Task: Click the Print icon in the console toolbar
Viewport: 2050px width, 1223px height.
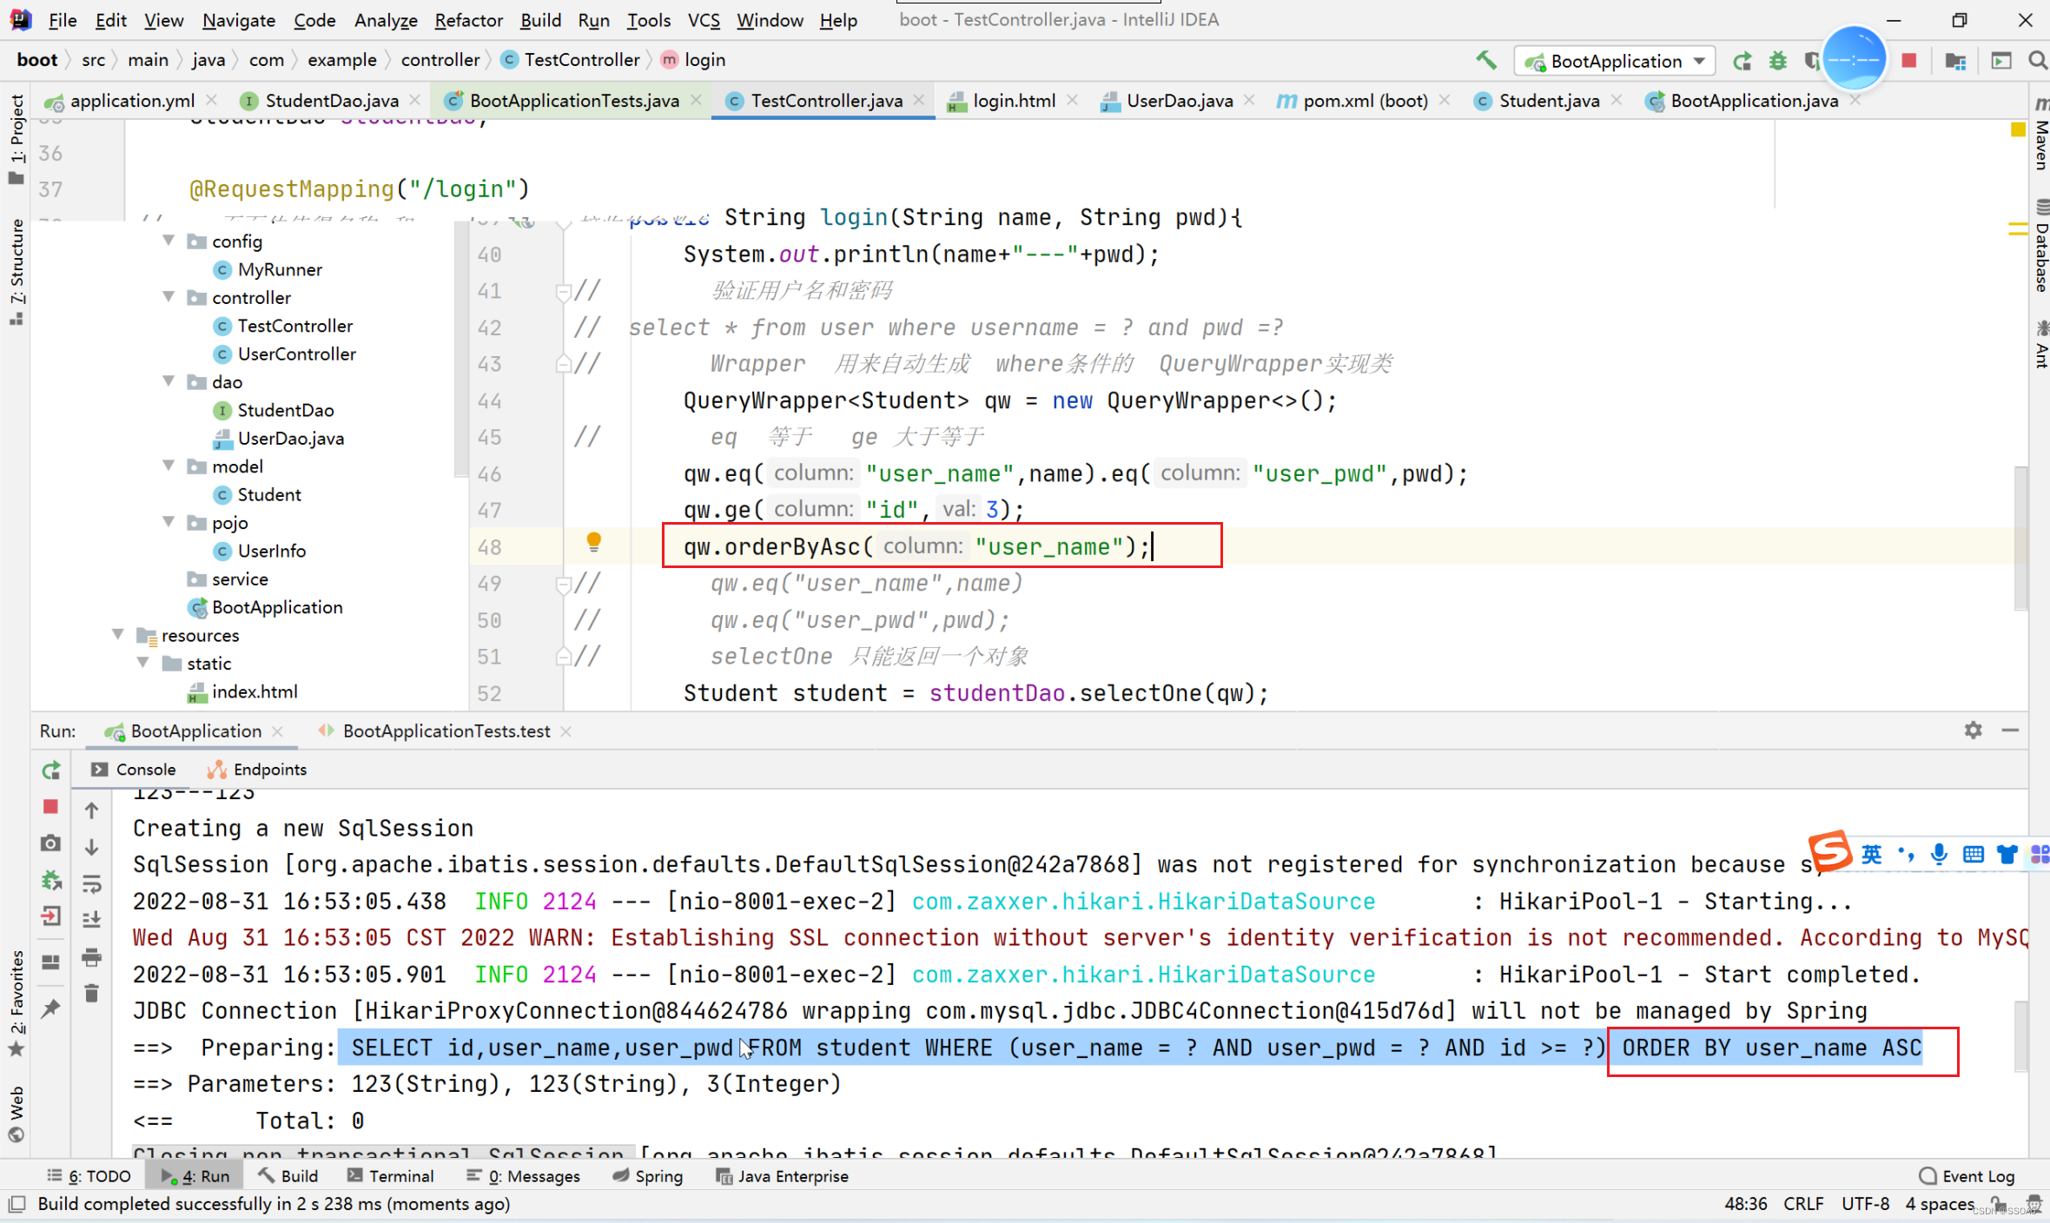Action: pos(92,957)
